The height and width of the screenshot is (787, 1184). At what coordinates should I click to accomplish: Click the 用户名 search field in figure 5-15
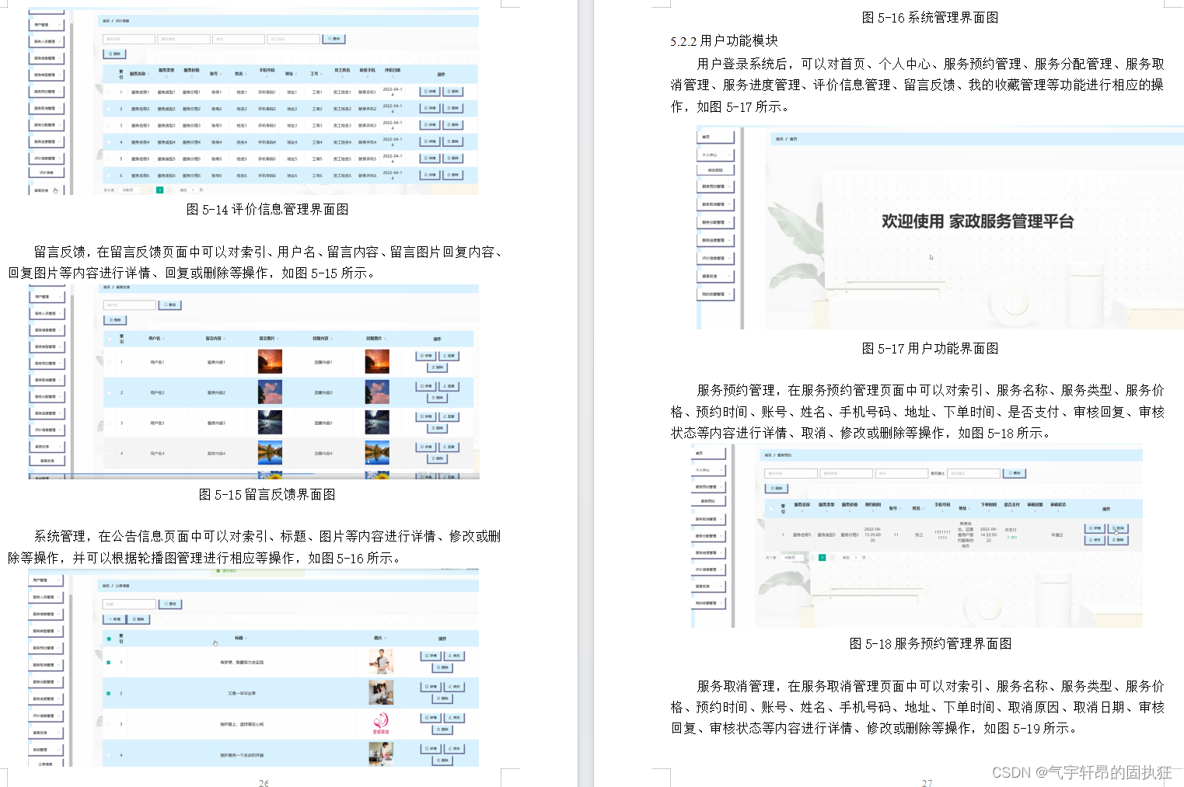click(130, 305)
